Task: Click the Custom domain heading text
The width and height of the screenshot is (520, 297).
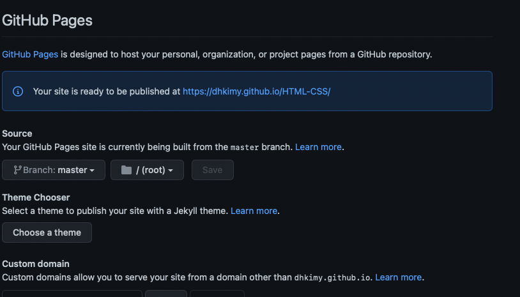Action: click(36, 264)
